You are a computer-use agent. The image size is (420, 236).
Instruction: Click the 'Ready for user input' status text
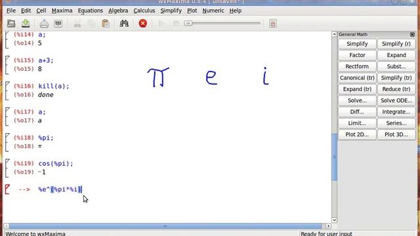[327, 233]
